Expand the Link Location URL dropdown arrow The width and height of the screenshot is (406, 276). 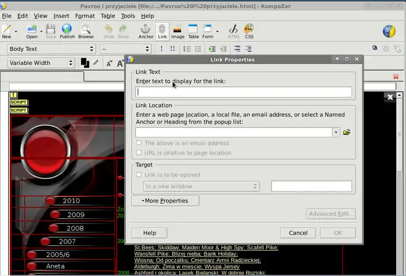click(x=336, y=133)
